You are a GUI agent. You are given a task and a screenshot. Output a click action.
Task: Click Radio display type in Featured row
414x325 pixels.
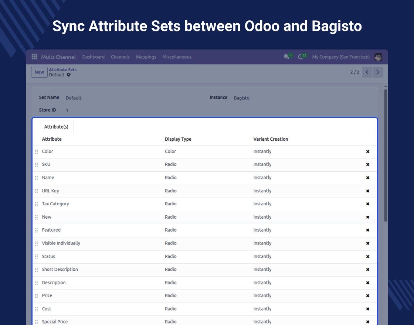170,230
